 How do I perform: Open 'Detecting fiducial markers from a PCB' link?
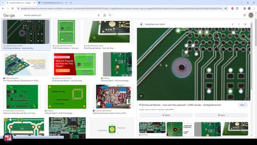[x=110, y=113]
